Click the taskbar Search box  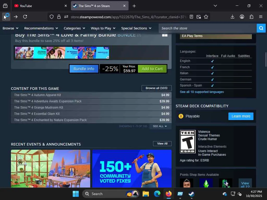pyautogui.click(x=111, y=194)
